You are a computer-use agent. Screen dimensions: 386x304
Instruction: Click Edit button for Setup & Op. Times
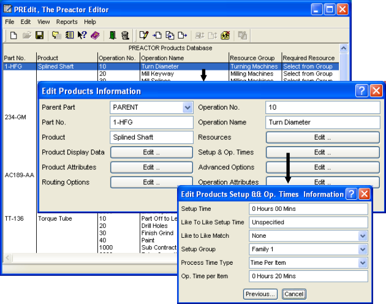tap(323, 153)
